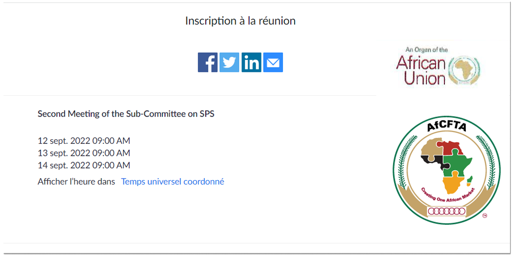Click the orange puzzle piece of southern Africa
The height and width of the screenshot is (255, 512).
point(452,185)
